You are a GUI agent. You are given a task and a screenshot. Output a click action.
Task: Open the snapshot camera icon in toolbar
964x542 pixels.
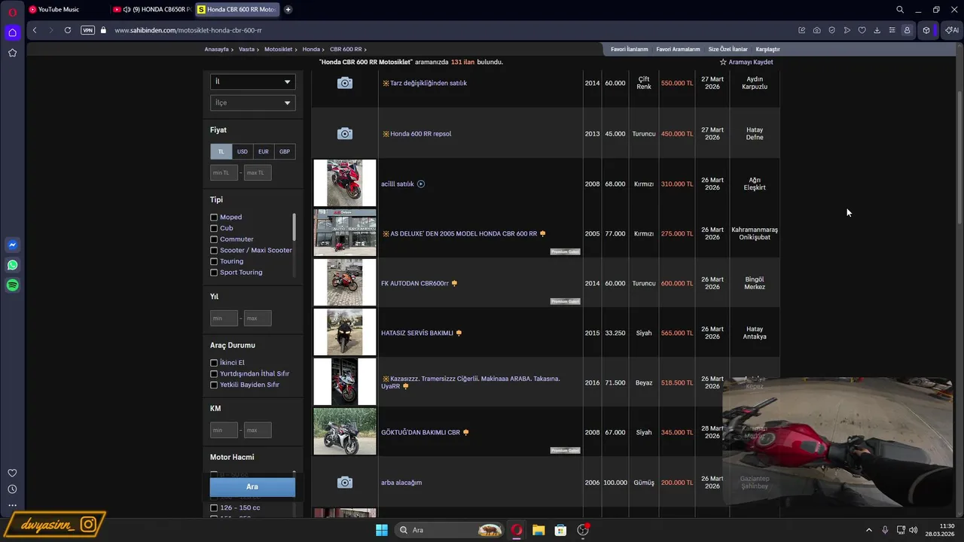coord(817,30)
